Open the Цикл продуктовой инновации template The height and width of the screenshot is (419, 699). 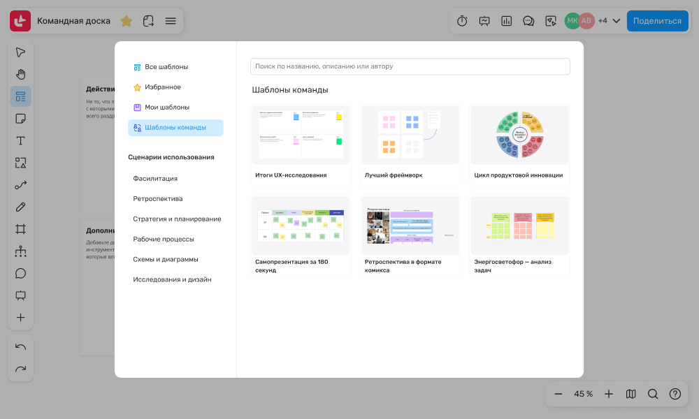520,145
